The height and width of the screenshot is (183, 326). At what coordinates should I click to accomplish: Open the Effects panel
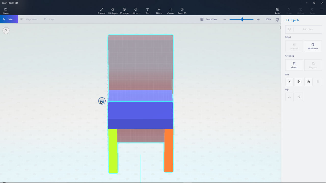[x=159, y=11]
